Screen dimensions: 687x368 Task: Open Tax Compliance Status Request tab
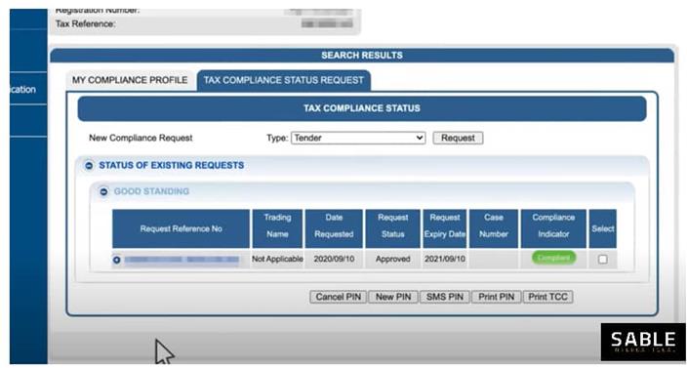pos(284,80)
